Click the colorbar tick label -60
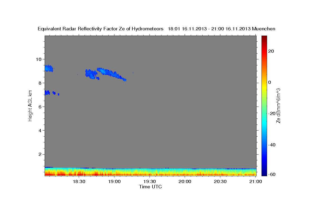The width and height of the screenshot is (317, 211). (272, 174)
